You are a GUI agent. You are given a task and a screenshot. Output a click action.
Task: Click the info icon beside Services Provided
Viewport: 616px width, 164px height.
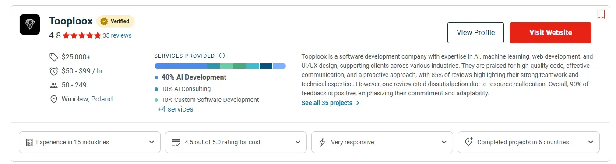[222, 56]
